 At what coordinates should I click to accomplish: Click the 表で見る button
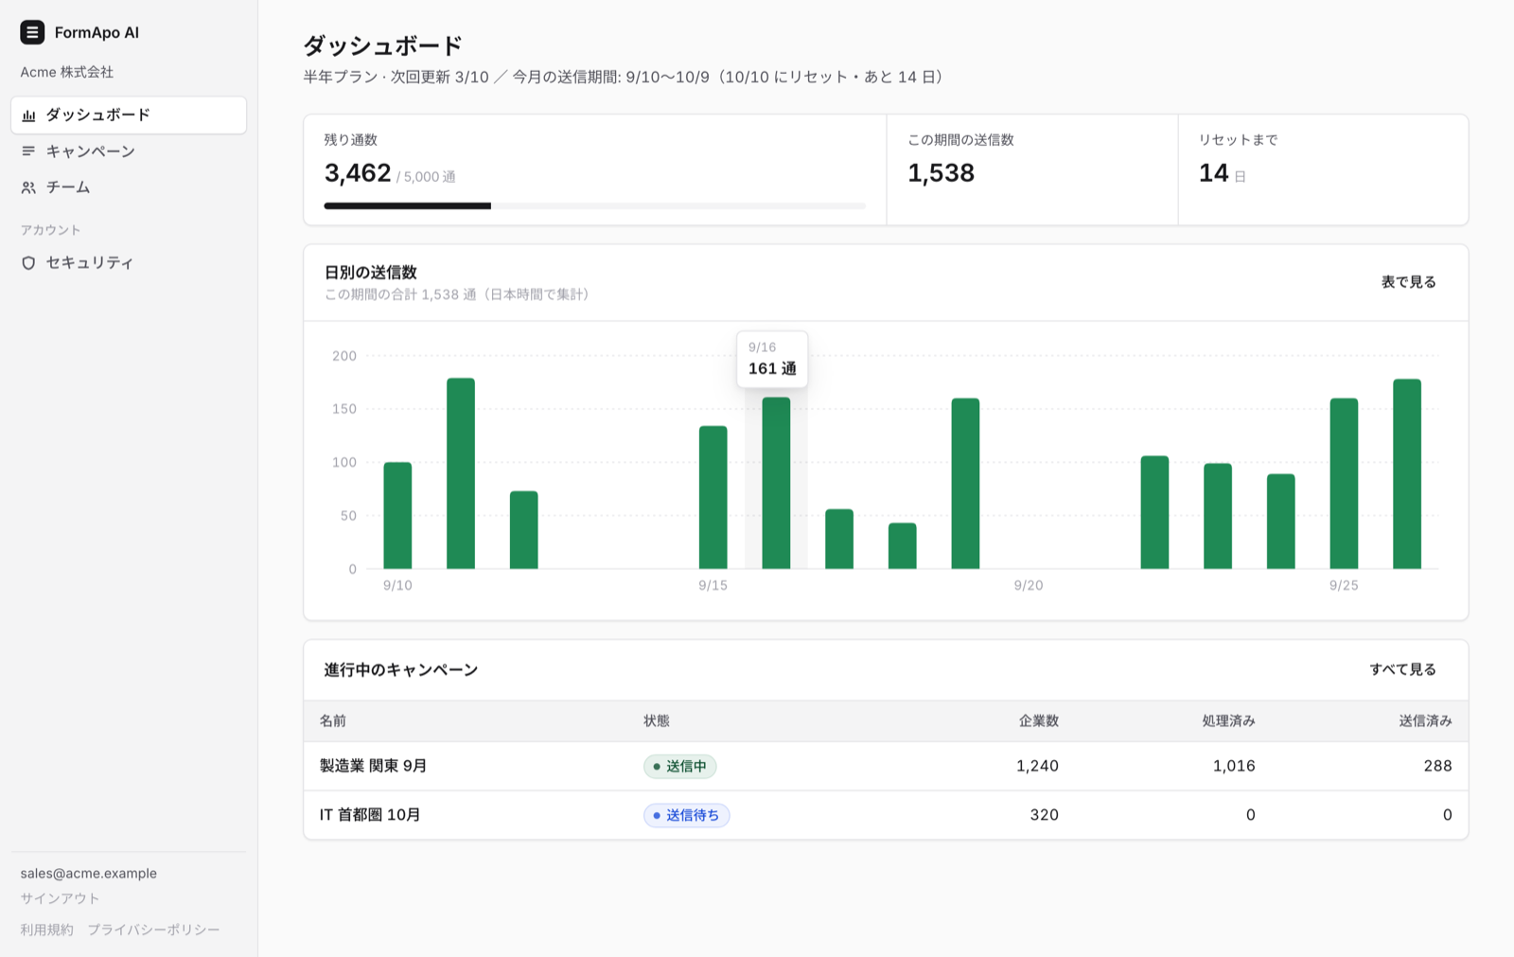click(1408, 282)
